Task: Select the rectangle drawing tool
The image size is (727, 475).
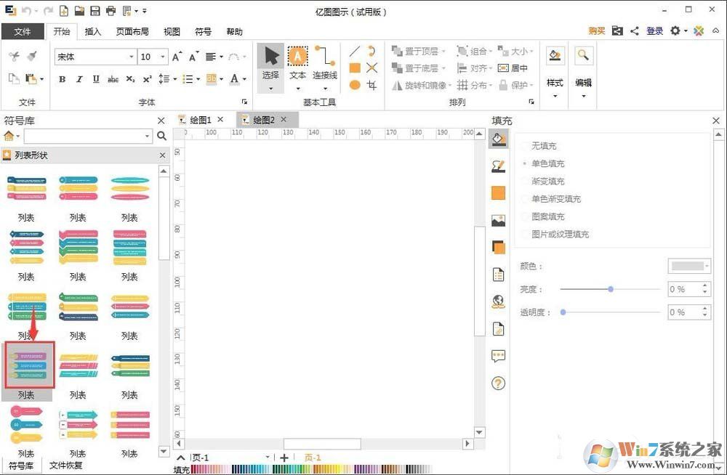Action: point(354,68)
